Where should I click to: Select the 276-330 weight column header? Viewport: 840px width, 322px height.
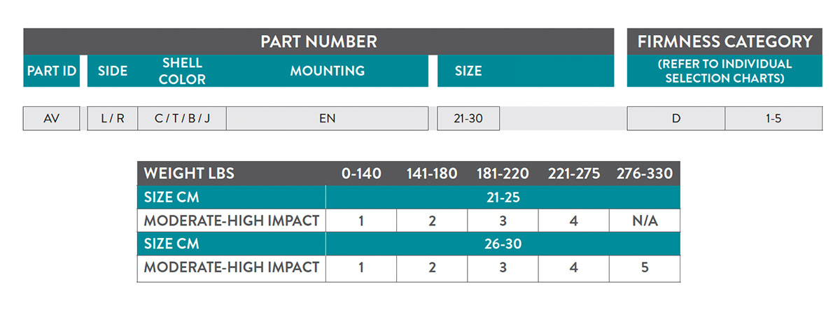coord(644,174)
